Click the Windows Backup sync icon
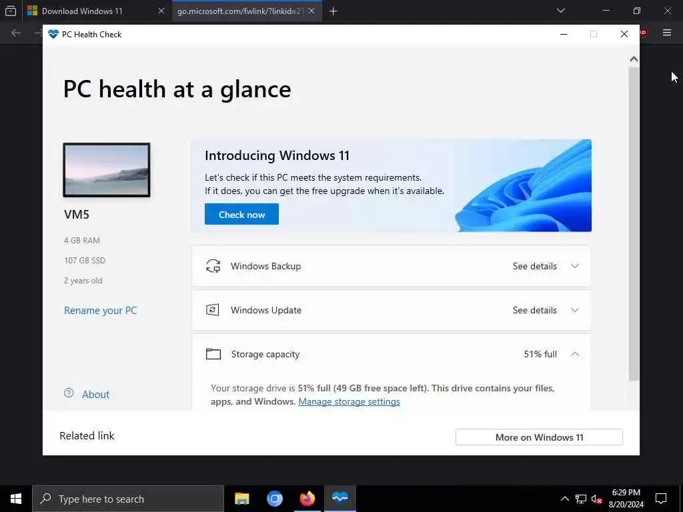683x512 pixels. click(213, 266)
